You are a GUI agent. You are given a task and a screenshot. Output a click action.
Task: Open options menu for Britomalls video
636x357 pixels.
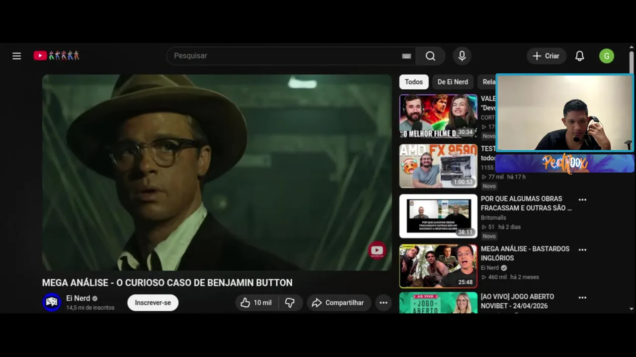tap(582, 200)
